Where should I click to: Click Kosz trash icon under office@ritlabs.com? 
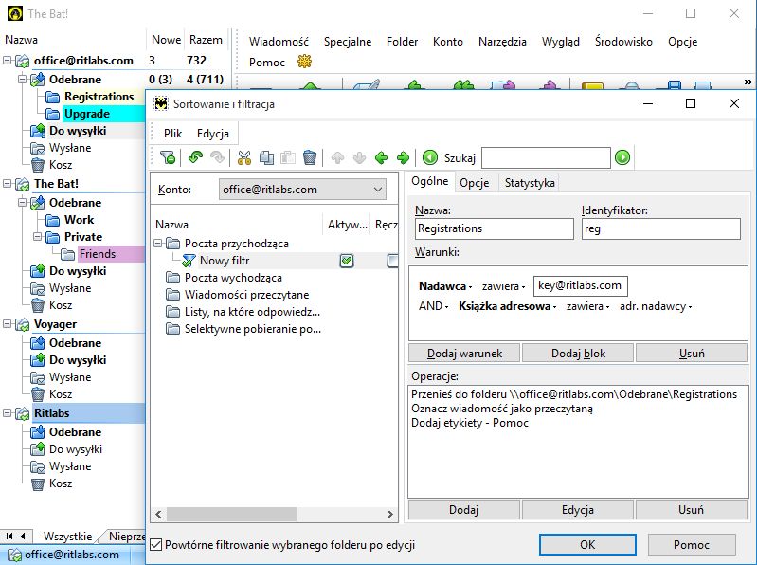(38, 165)
